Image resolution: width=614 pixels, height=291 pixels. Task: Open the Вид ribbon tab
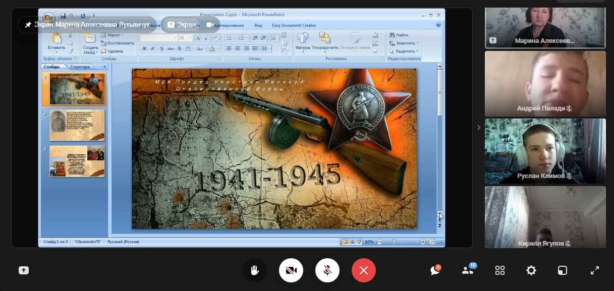[x=258, y=25]
